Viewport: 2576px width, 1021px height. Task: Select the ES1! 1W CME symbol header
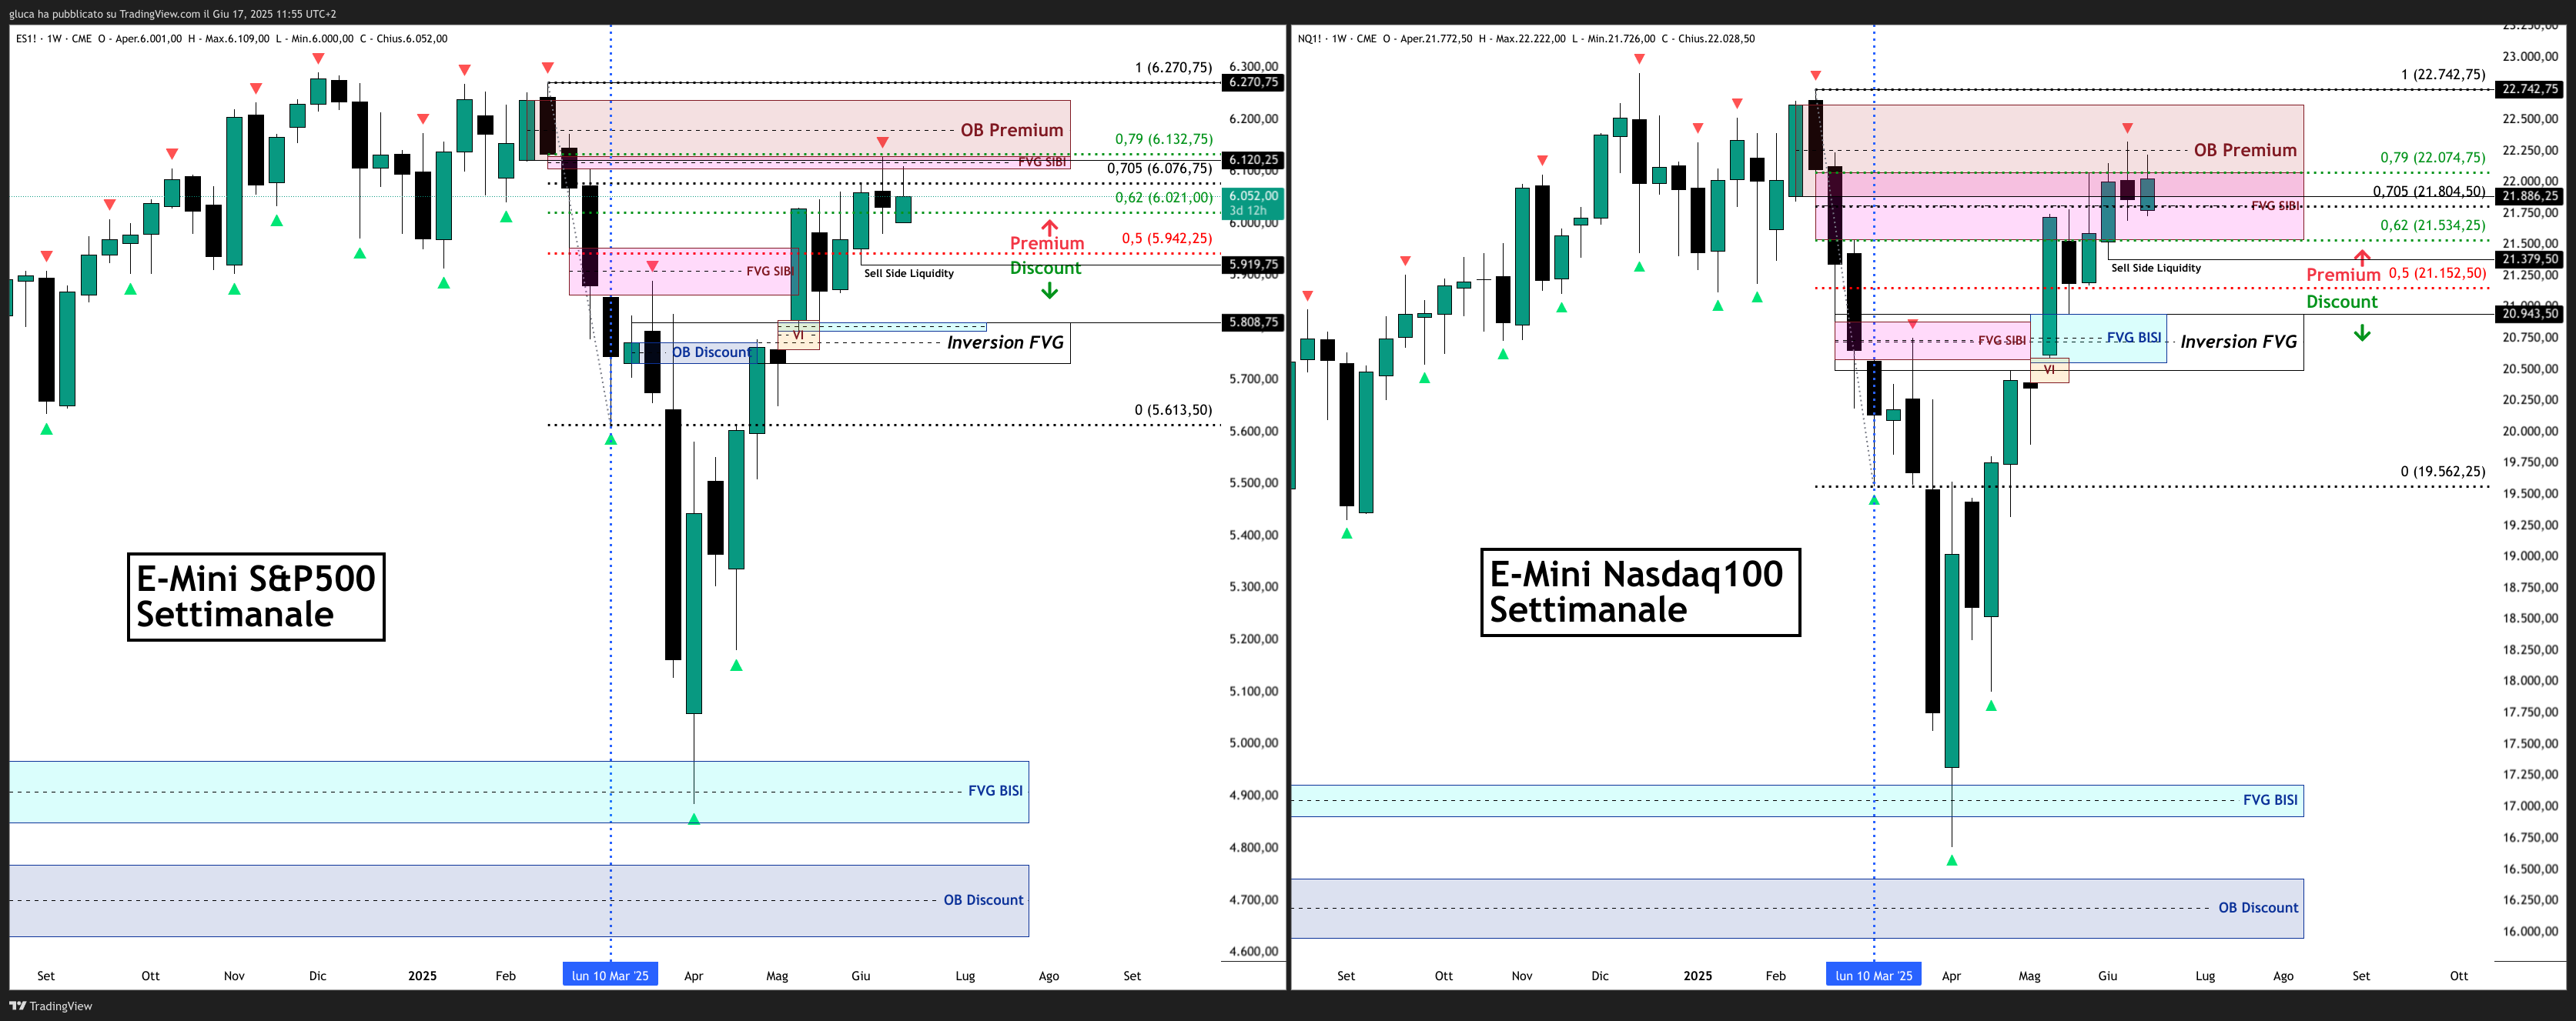click(54, 39)
